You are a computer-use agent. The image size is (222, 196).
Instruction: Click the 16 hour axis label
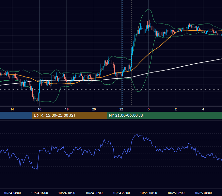(x=40, y=109)
